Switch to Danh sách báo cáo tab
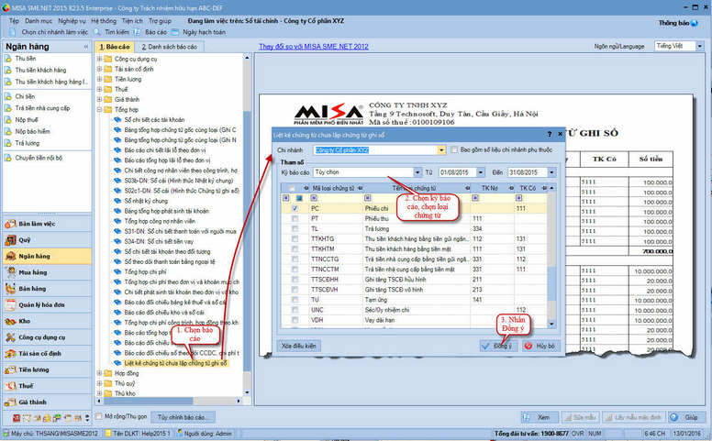712x441 pixels. pyautogui.click(x=170, y=47)
